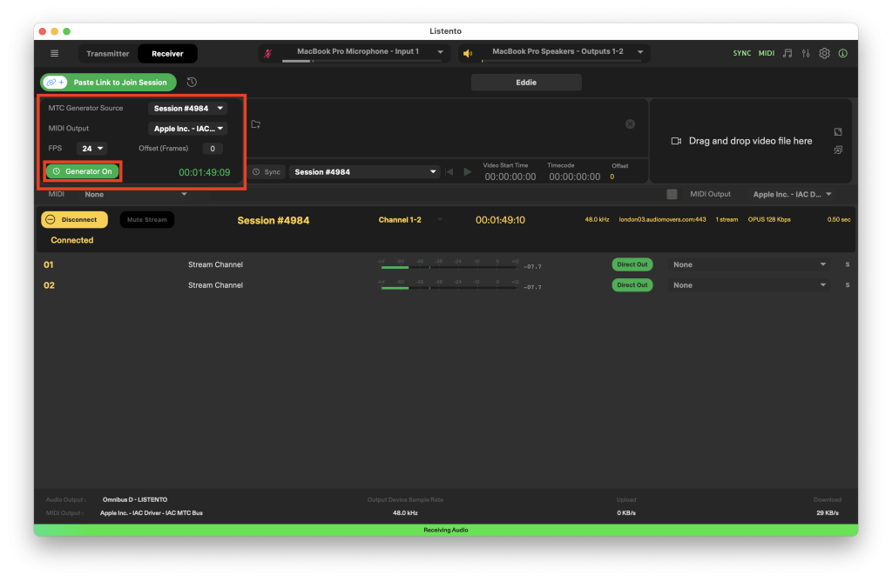This screenshot has width=892, height=581.
Task: Edit the Offset (Frames) field
Action: tap(213, 149)
